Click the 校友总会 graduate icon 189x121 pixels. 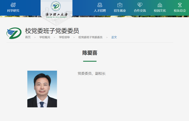pyautogui.click(x=180, y=5)
